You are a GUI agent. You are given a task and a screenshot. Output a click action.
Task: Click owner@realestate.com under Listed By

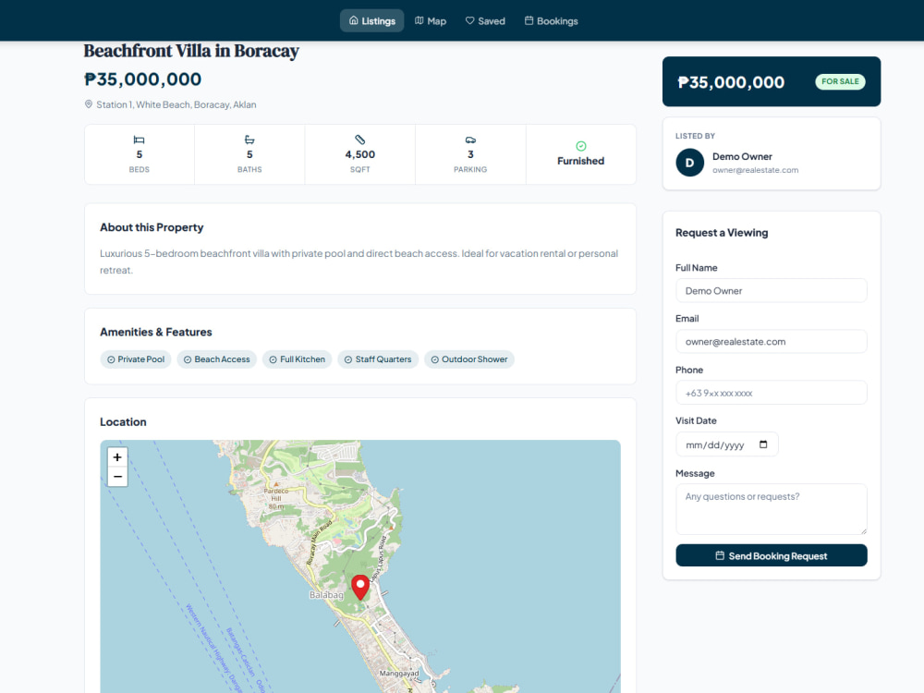coord(756,170)
